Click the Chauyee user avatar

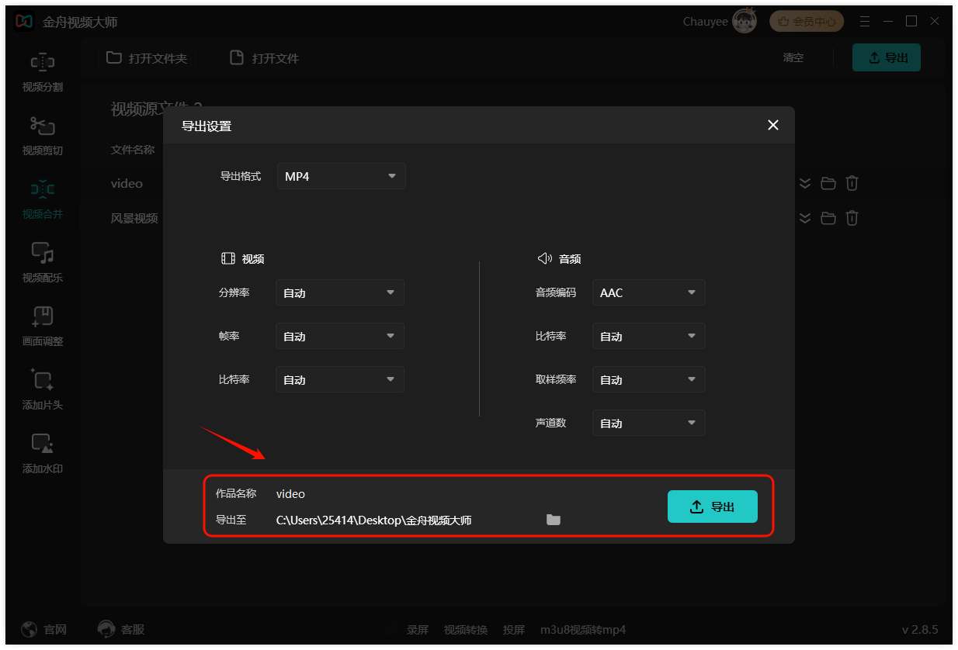pos(745,22)
